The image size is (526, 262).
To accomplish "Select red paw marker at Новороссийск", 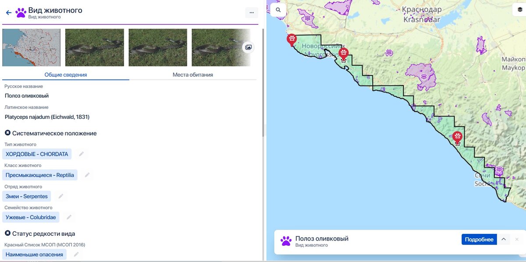I will coord(344,54).
